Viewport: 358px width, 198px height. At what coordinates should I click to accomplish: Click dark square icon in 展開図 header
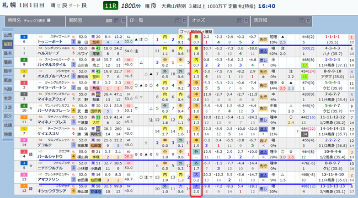pos(117,20)
